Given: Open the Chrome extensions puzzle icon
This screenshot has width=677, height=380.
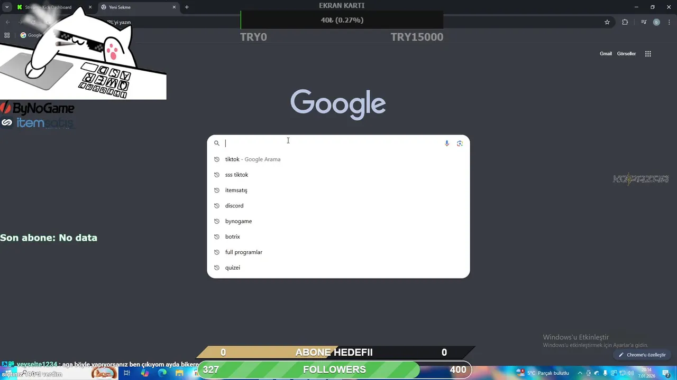Looking at the screenshot, I should point(625,22).
